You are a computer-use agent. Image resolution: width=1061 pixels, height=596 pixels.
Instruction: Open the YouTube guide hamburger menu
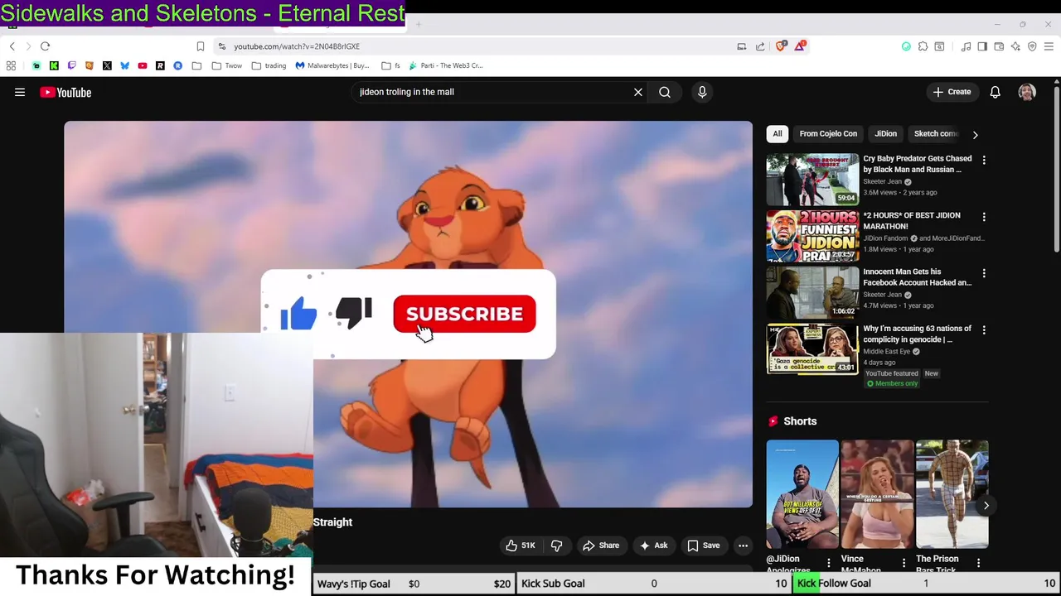tap(20, 92)
